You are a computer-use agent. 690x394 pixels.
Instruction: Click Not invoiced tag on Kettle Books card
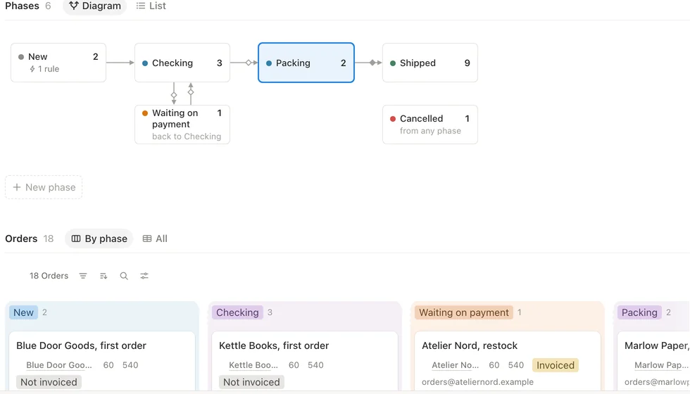point(251,382)
